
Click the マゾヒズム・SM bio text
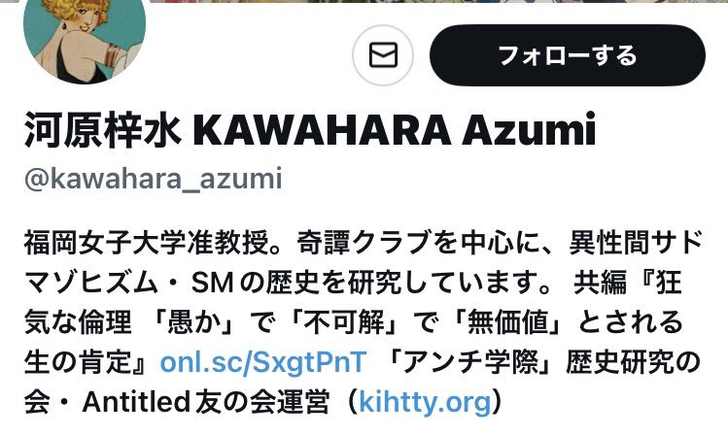[x=128, y=283]
